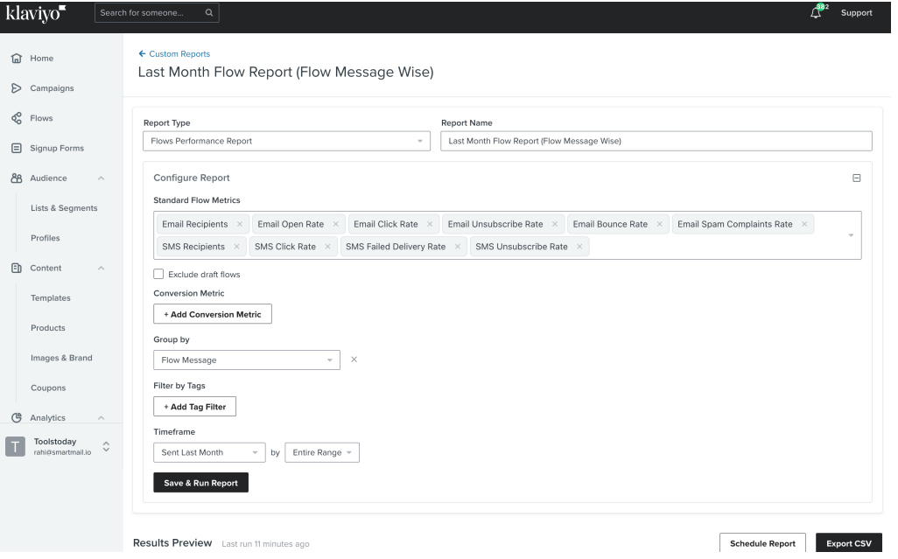Collapse the Content section chevron
898x559 pixels.
click(102, 268)
